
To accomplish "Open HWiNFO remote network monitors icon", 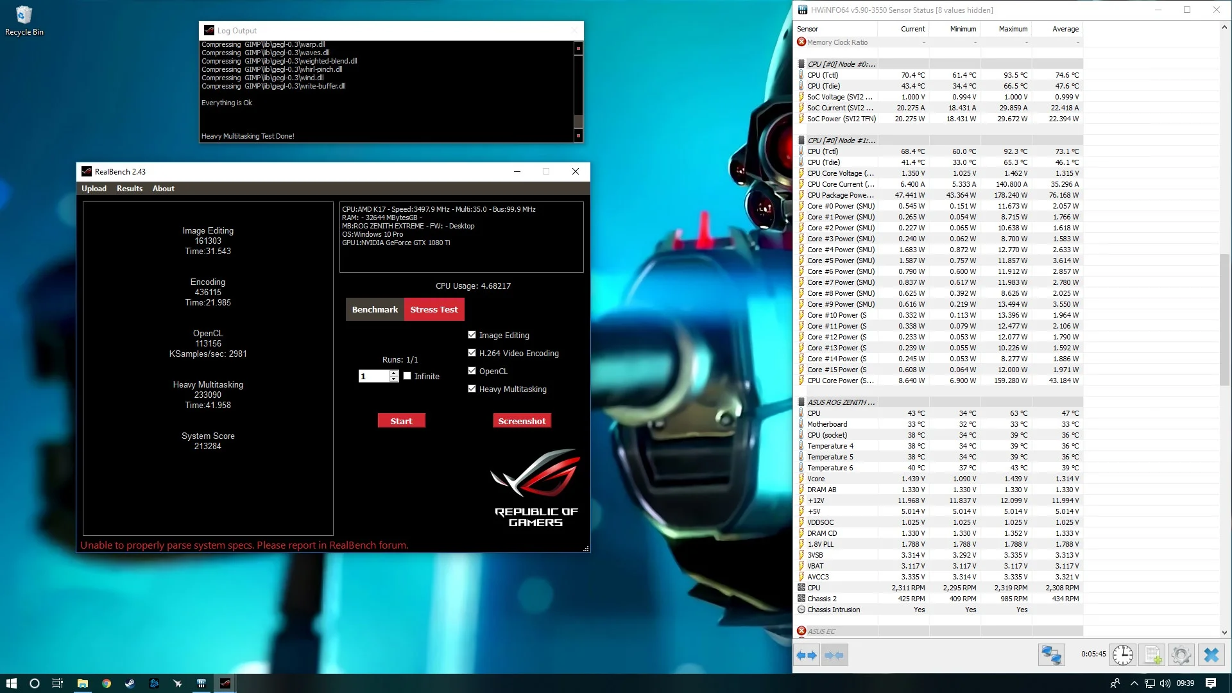I will pyautogui.click(x=1051, y=655).
